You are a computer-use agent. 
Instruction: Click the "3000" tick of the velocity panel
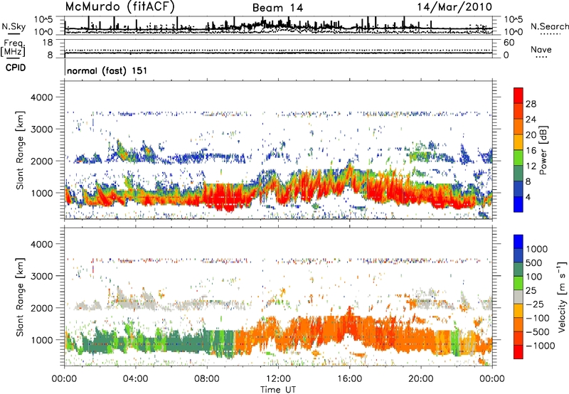[x=42, y=276]
